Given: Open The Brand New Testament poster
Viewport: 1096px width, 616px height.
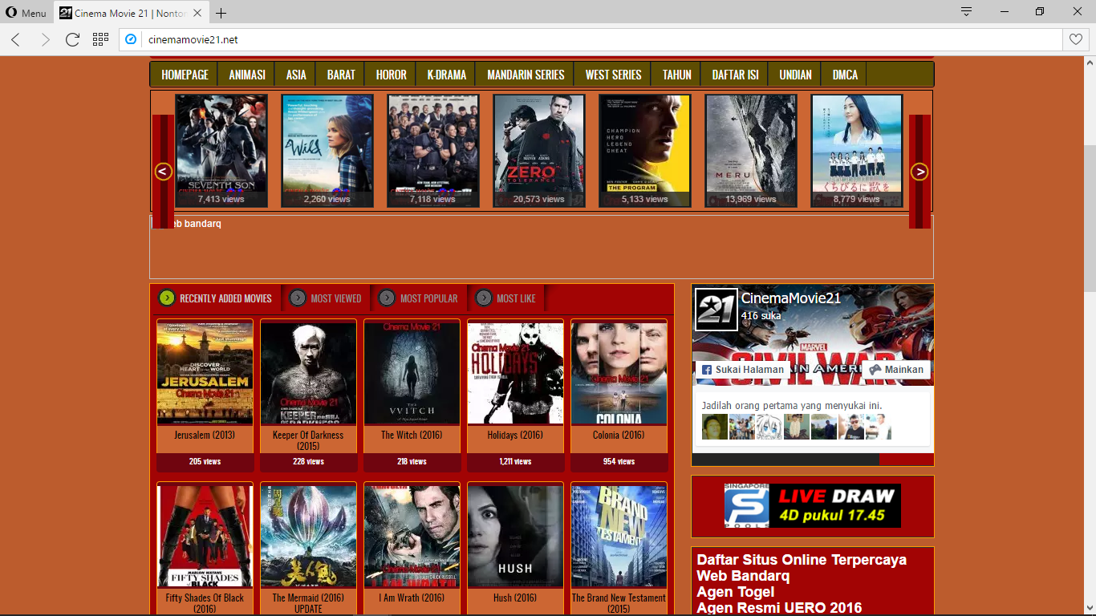Looking at the screenshot, I should coord(619,536).
